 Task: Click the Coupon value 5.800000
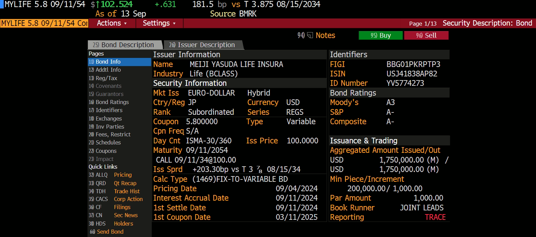point(202,122)
